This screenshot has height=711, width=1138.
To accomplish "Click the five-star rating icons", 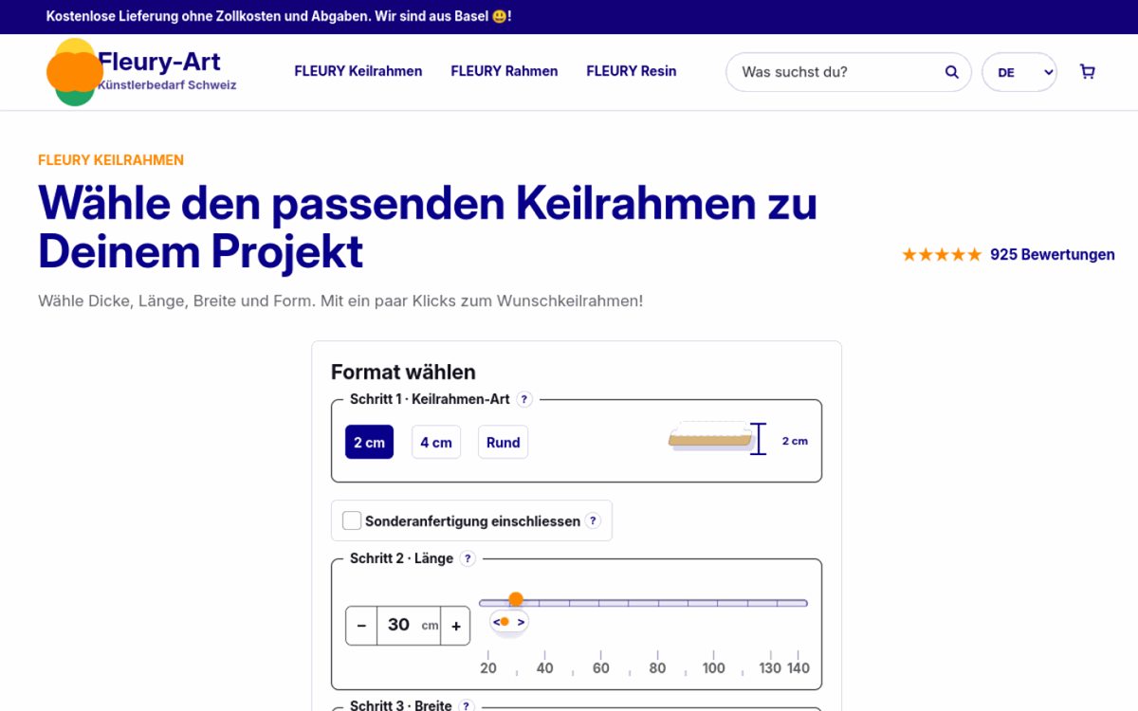I will [x=942, y=254].
